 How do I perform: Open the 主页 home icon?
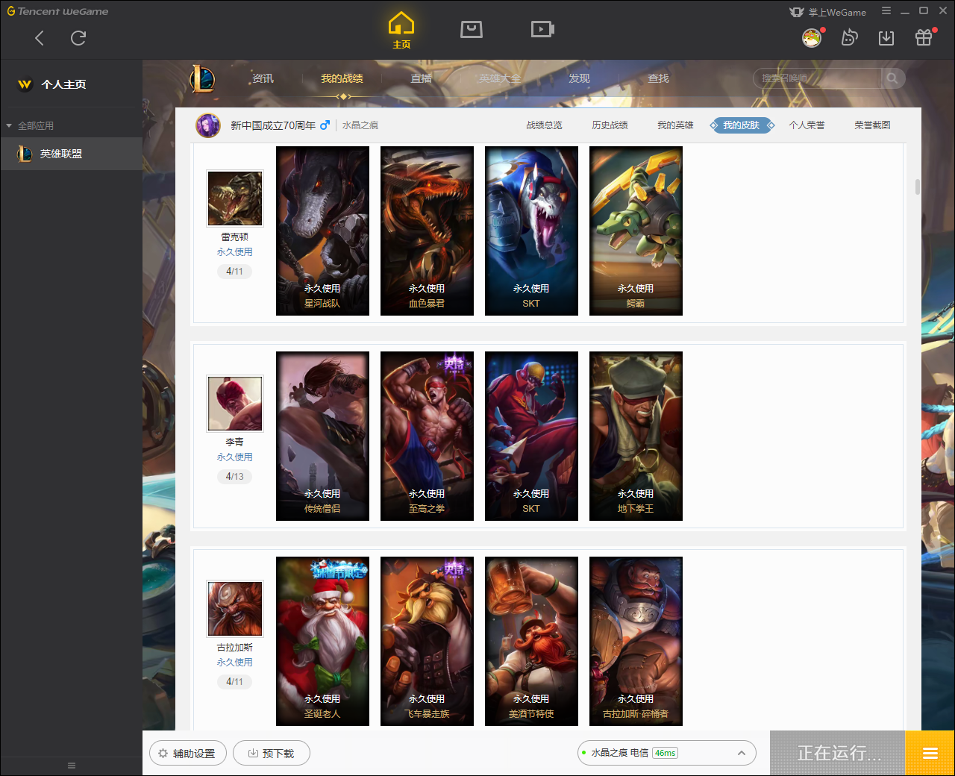401,31
